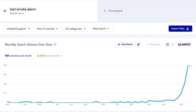Click the Monthly Search Volume Over Time title
Screen dimensions: 196x112
coord(28,45)
